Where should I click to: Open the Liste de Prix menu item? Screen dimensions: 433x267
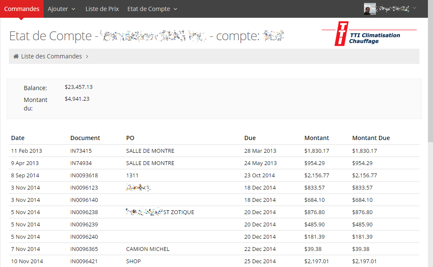tap(102, 9)
